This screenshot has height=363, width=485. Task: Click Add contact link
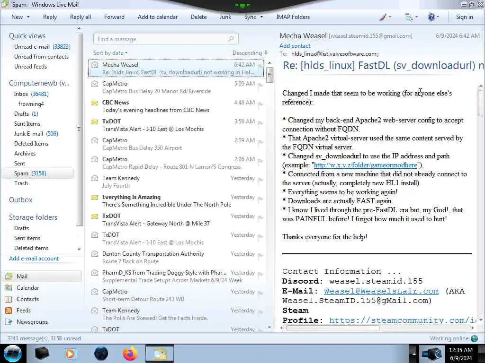coord(295,46)
